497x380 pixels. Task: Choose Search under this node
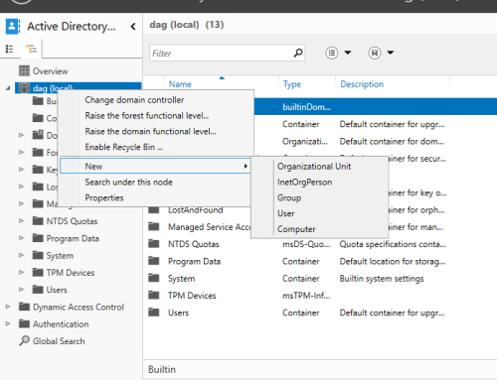pos(128,182)
